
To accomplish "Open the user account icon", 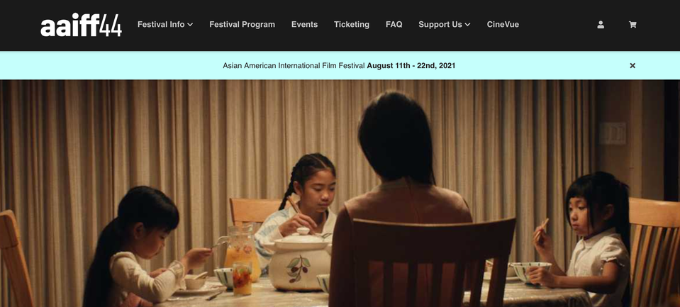I will [601, 25].
